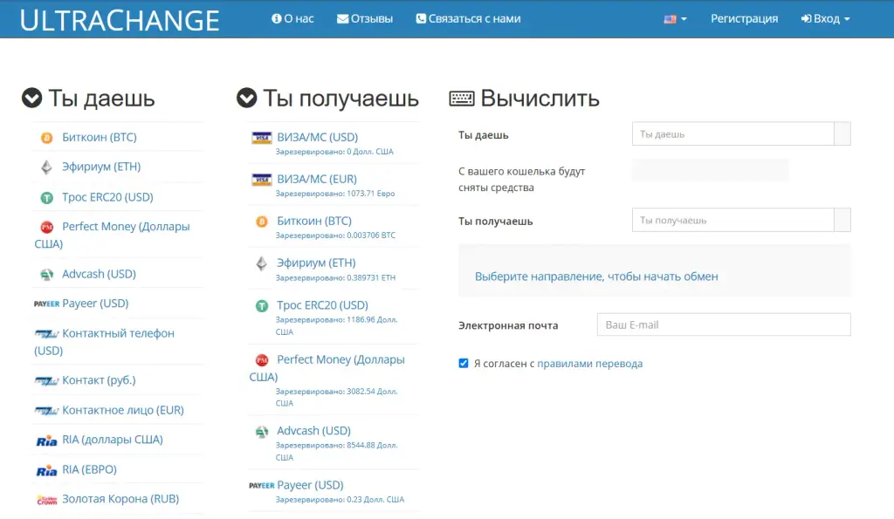894x519 pixels.
Task: Uncheck the transfer rules agreement checkbox
Action: (464, 364)
